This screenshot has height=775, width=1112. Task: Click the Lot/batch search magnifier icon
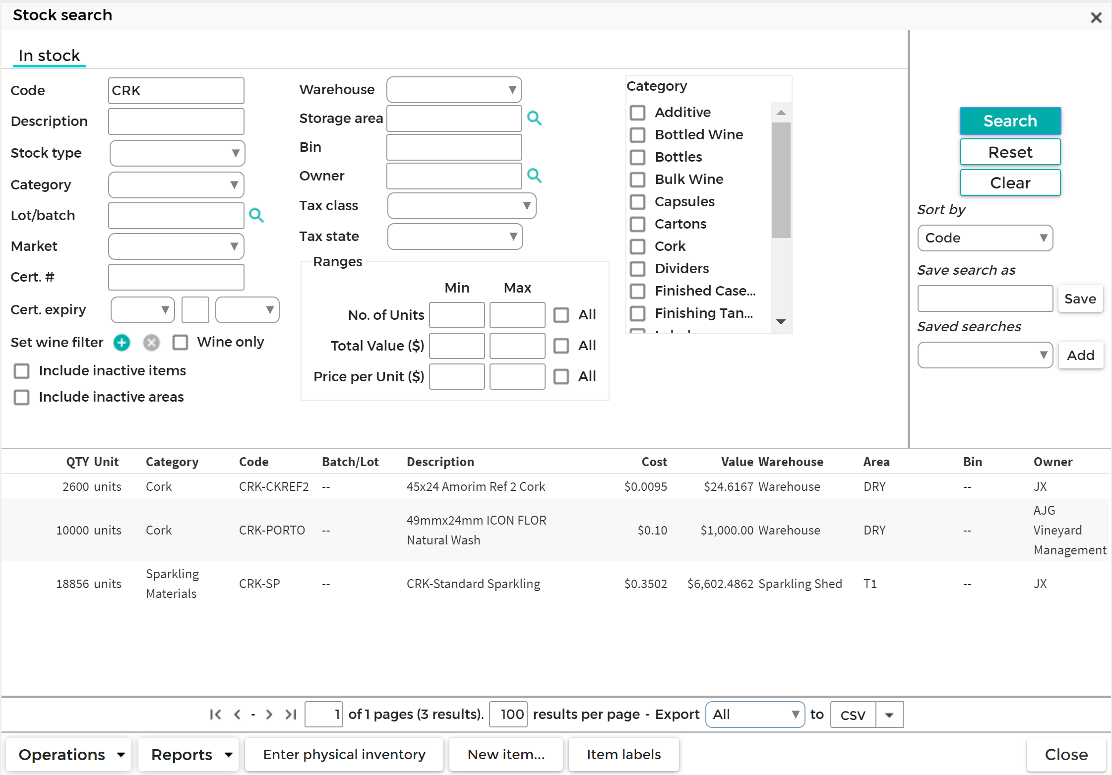[256, 215]
